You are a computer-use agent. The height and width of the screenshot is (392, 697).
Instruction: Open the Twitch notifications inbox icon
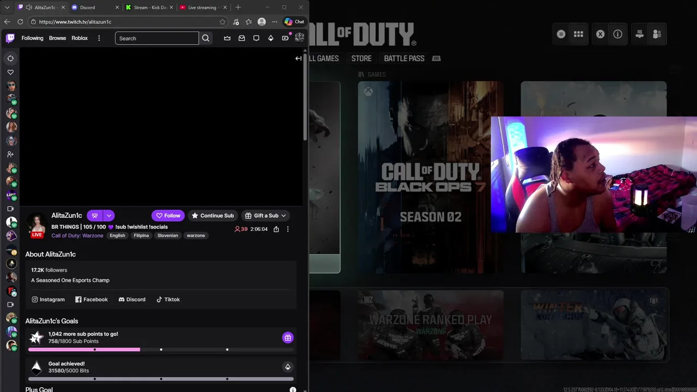tap(242, 38)
